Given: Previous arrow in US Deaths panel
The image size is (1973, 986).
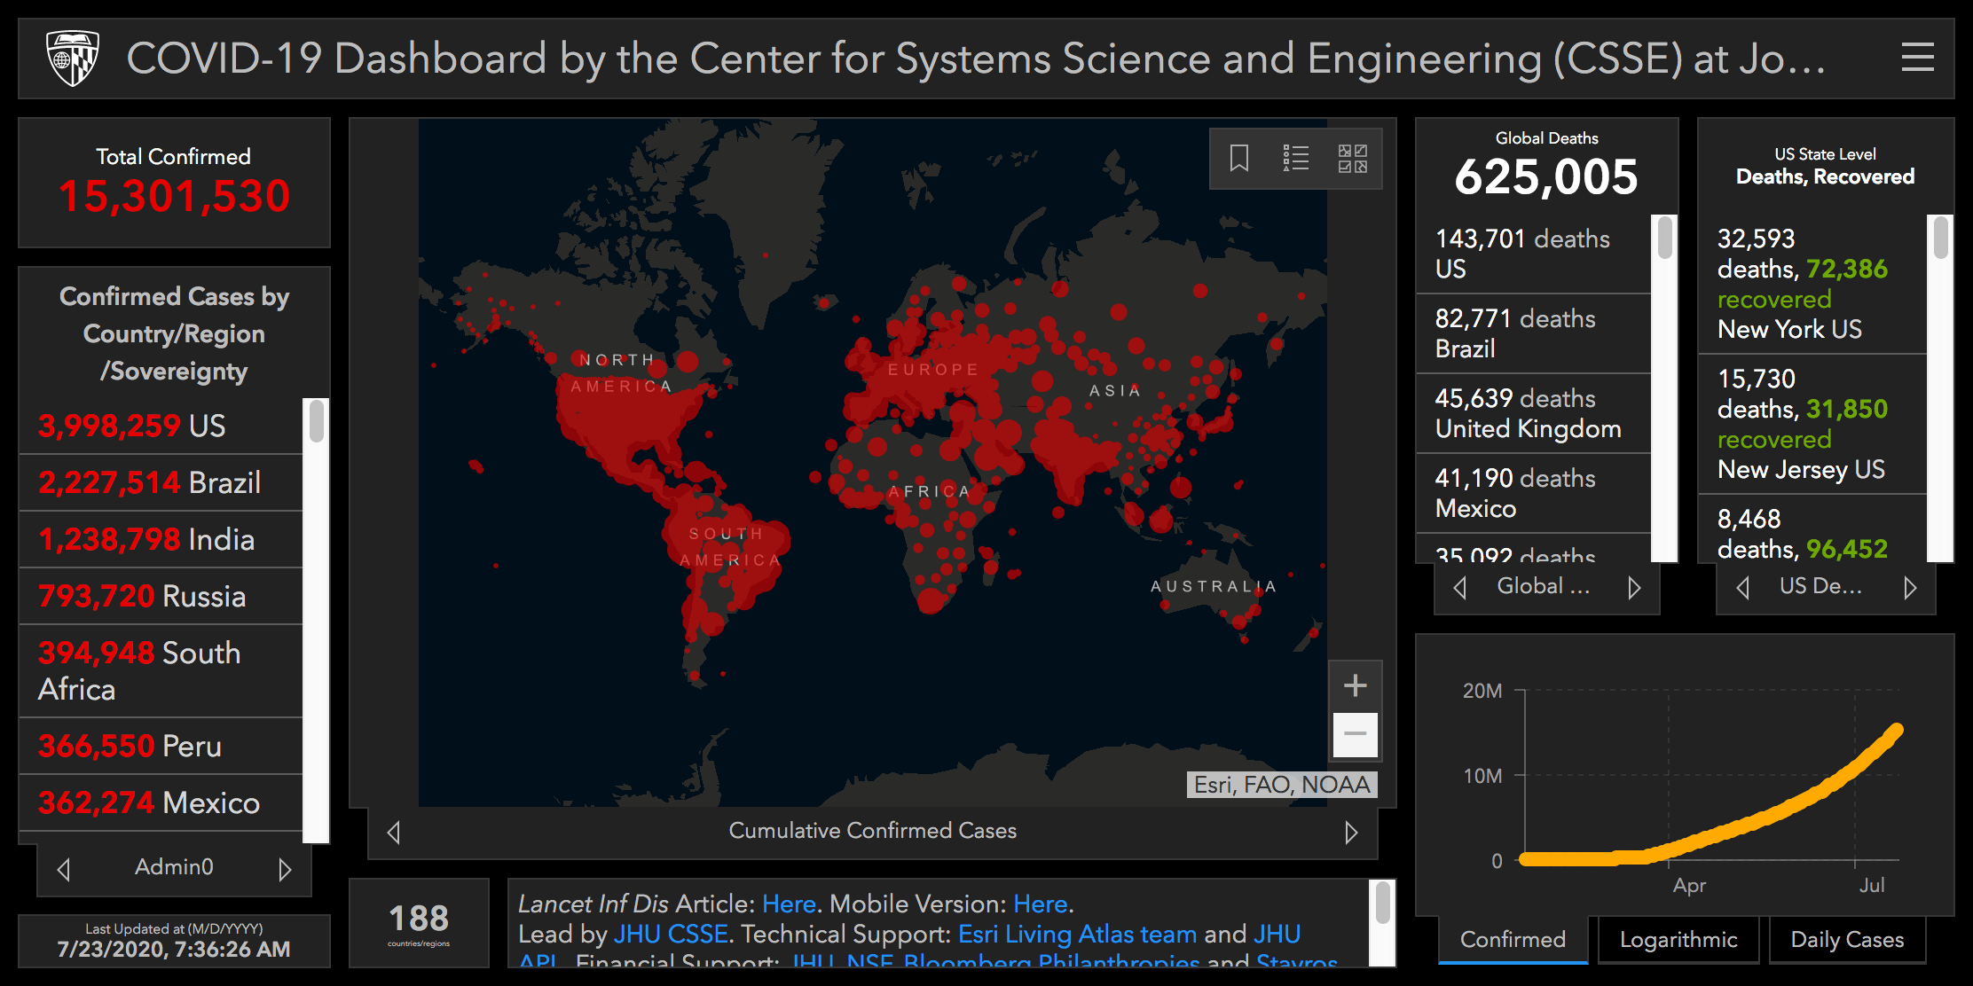Looking at the screenshot, I should pos(1742,587).
